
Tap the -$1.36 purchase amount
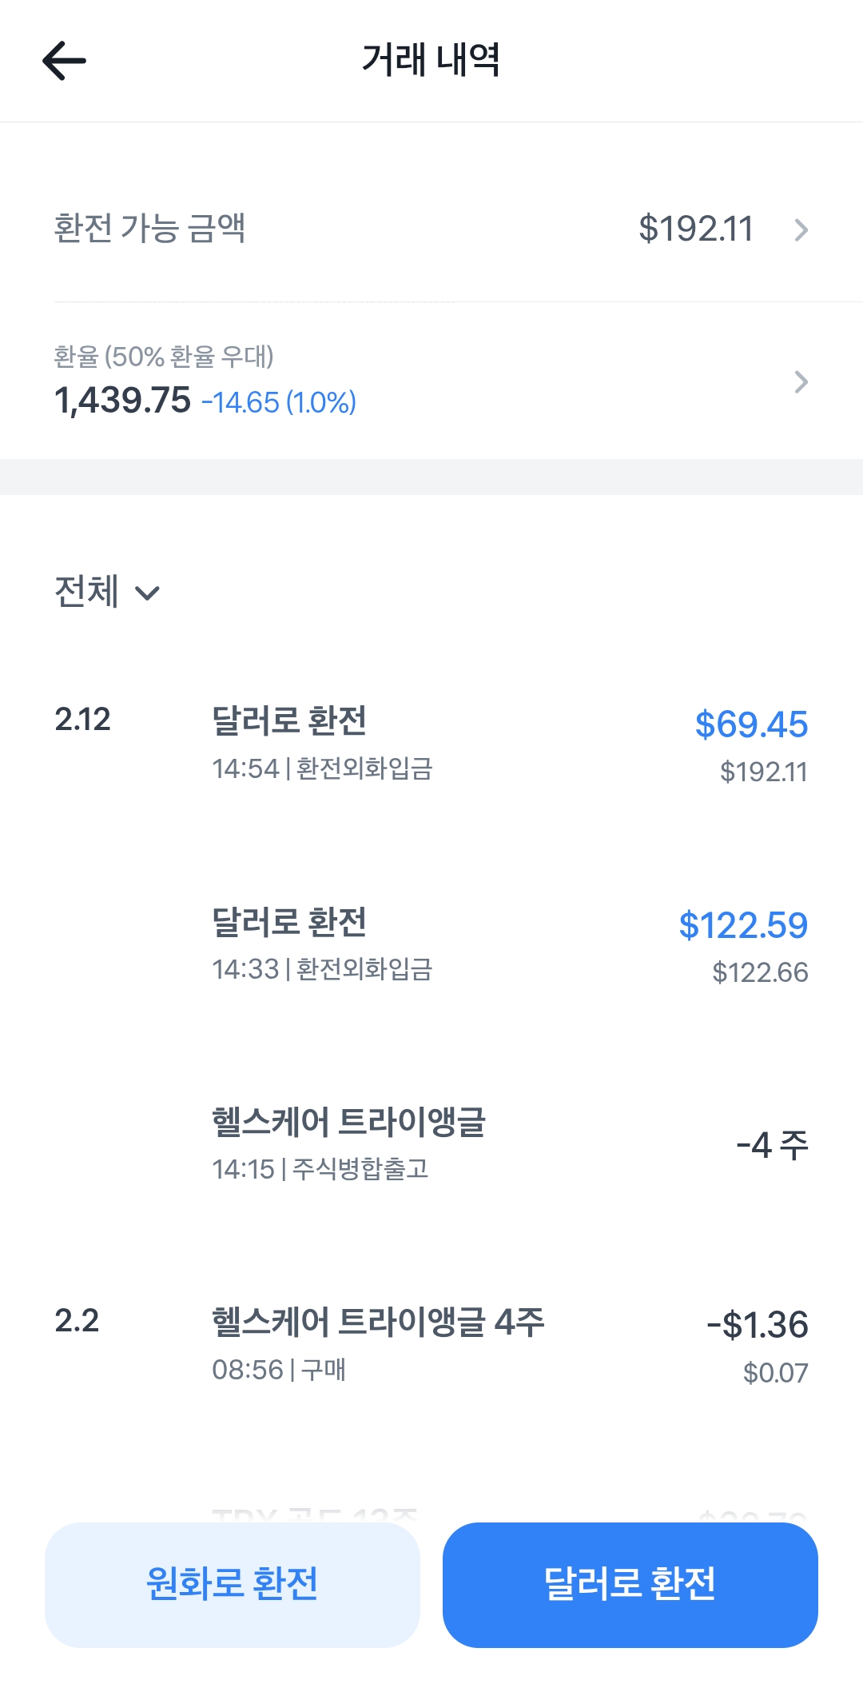[758, 1325]
